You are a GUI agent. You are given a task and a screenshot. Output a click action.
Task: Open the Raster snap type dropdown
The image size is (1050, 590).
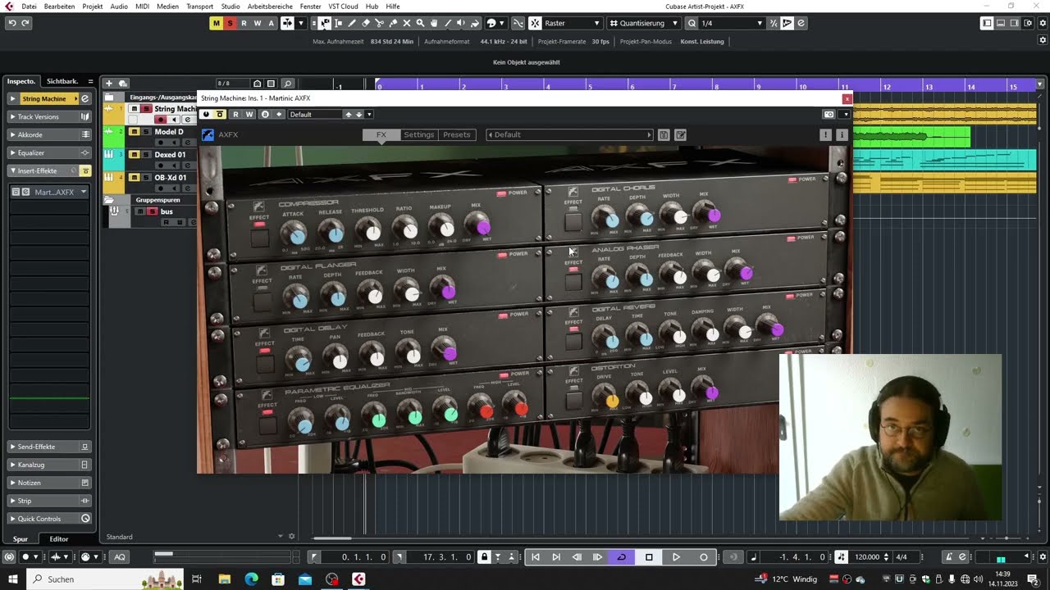tap(571, 23)
